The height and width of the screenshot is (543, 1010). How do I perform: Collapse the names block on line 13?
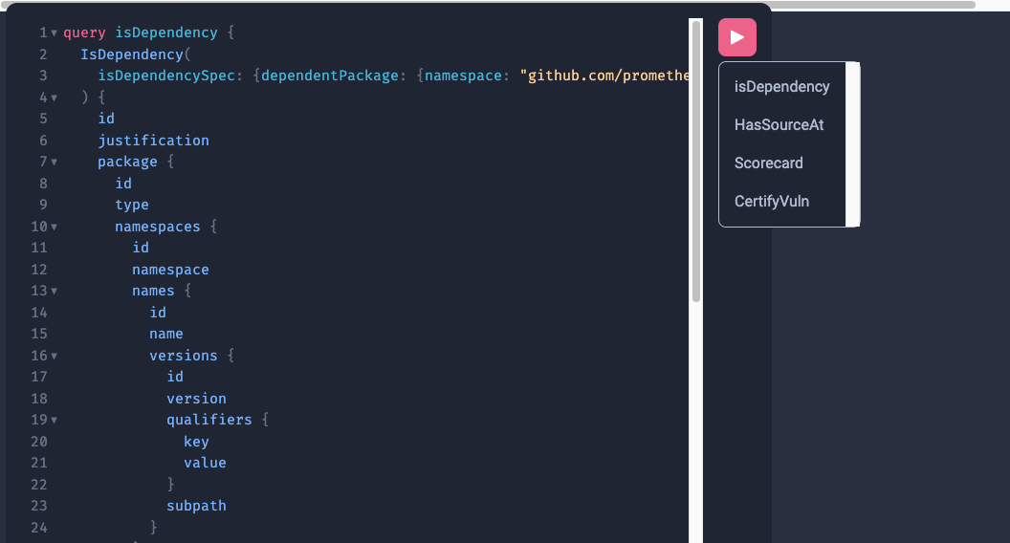[55, 292]
